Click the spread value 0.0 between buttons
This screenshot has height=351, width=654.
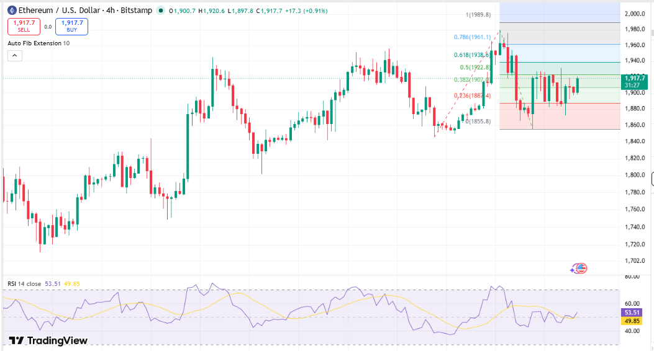point(48,27)
